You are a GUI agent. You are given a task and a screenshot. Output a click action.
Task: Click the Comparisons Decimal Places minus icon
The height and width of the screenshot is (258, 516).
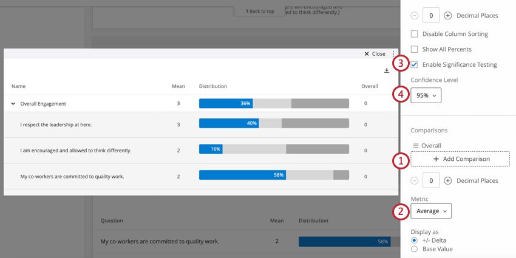pos(415,180)
